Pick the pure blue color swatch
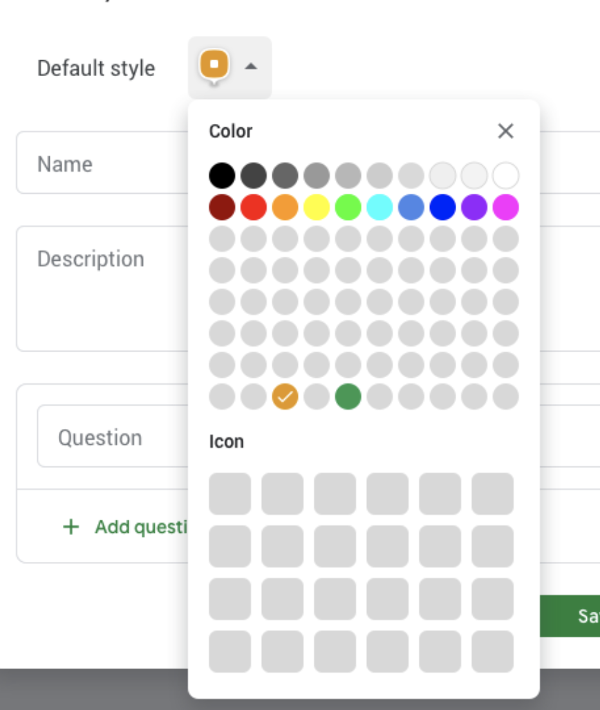Screen dimensions: 600x710 (x=442, y=208)
